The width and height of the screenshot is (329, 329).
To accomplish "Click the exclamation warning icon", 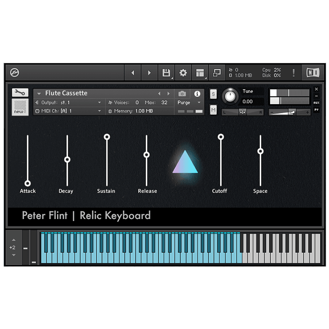I will (294, 73).
